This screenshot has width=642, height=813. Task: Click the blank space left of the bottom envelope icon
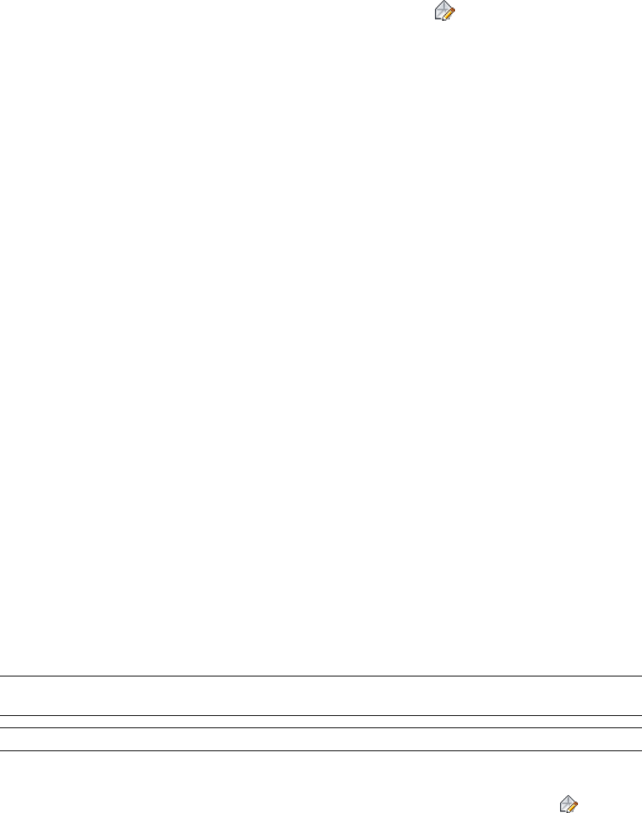tap(279, 804)
